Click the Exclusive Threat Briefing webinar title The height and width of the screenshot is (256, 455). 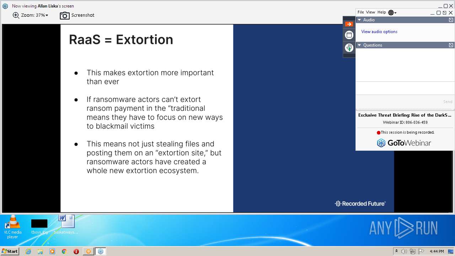tap(405, 115)
